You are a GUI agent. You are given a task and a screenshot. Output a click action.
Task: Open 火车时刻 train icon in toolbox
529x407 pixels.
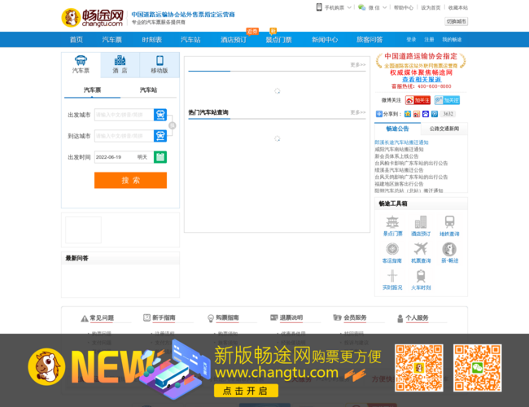click(x=421, y=278)
